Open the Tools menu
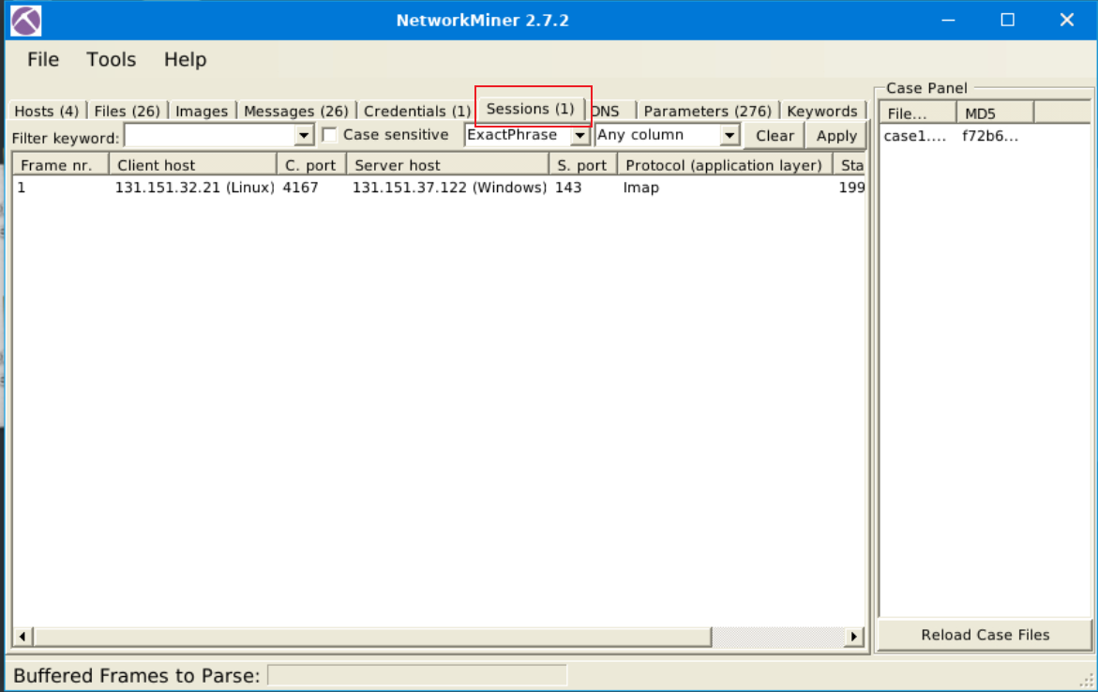Image resolution: width=1098 pixels, height=692 pixels. (x=111, y=59)
